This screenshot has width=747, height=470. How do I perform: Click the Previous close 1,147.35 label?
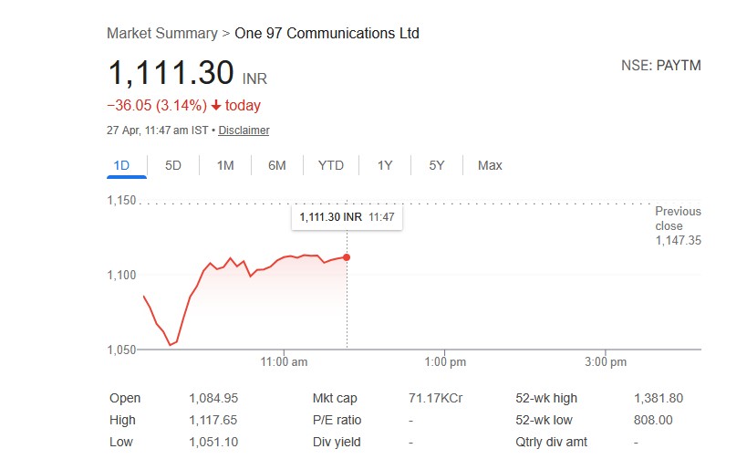(678, 225)
